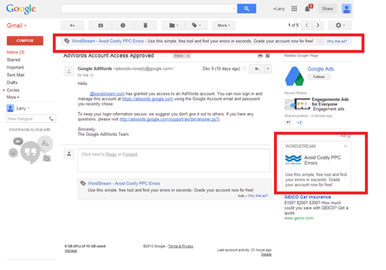The height and width of the screenshot is (270, 386).
Task: Delete email with trash can icon
Action: tap(145, 25)
